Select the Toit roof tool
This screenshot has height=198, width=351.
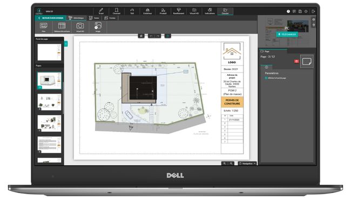(x=132, y=11)
